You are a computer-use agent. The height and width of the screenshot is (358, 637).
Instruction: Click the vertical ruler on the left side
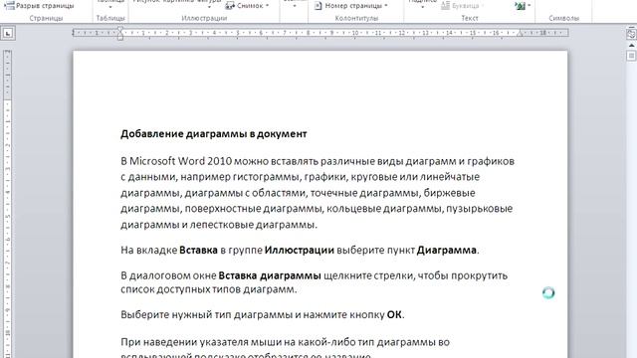click(x=7, y=203)
